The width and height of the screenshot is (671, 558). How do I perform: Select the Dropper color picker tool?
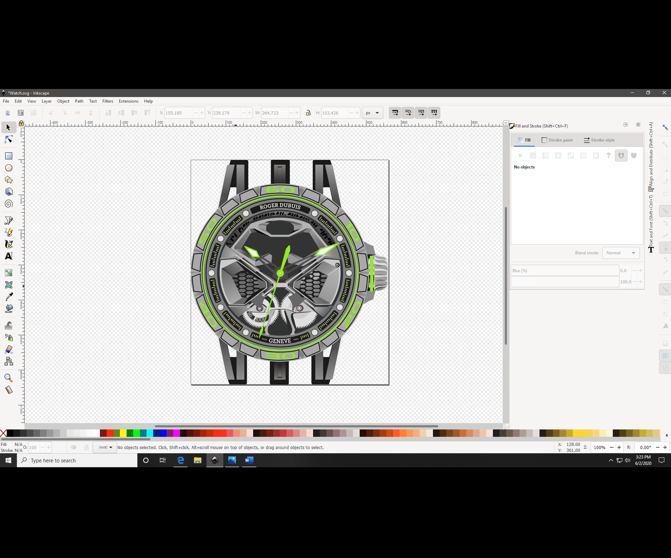pos(9,296)
